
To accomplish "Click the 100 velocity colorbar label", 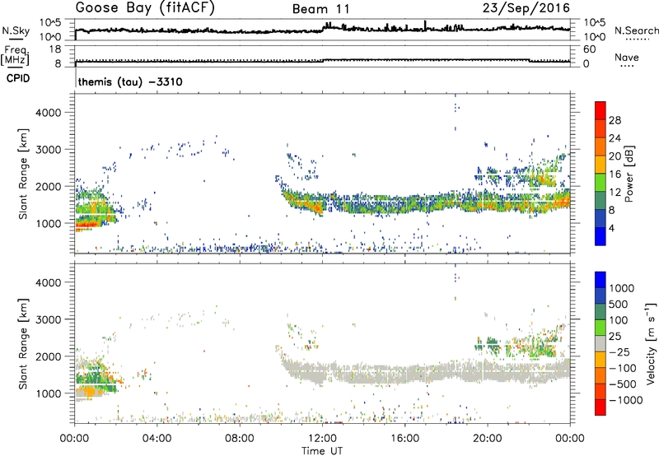I will pos(618,320).
